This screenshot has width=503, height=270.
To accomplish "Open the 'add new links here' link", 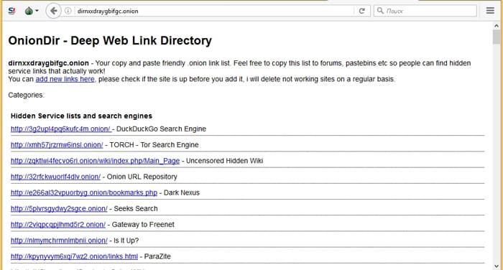I will pyautogui.click(x=65, y=79).
